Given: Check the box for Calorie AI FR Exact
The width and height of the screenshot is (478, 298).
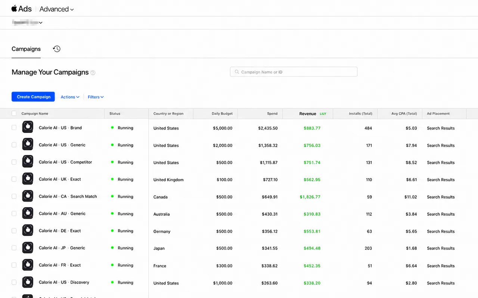Looking at the screenshot, I should [14, 265].
